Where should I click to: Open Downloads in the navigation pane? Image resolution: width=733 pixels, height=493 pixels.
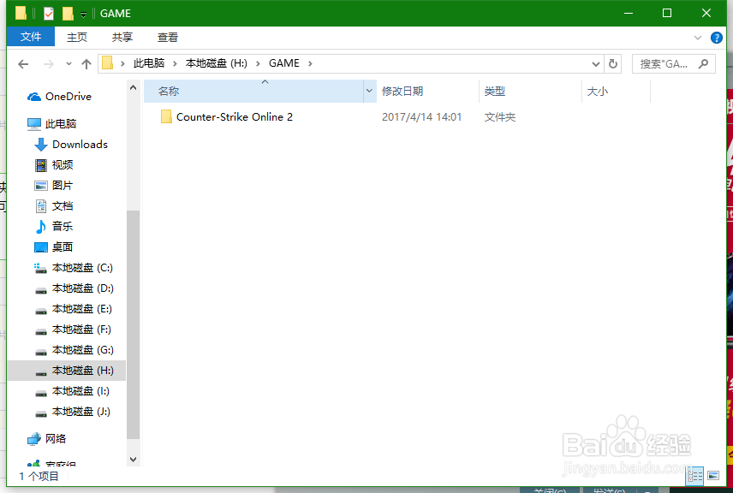point(80,145)
